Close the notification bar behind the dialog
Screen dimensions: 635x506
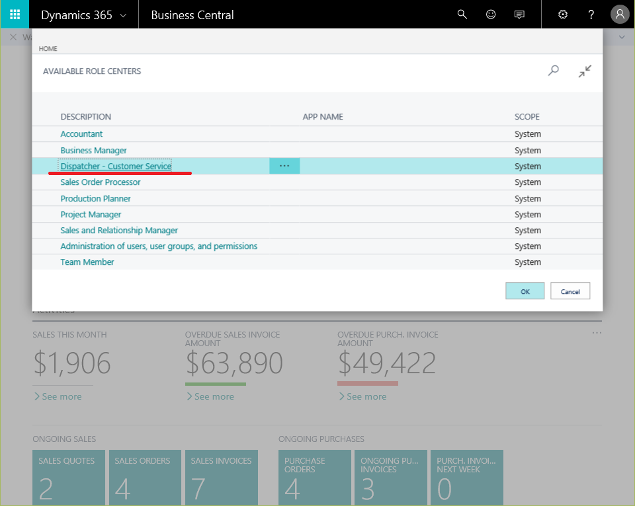click(x=13, y=37)
